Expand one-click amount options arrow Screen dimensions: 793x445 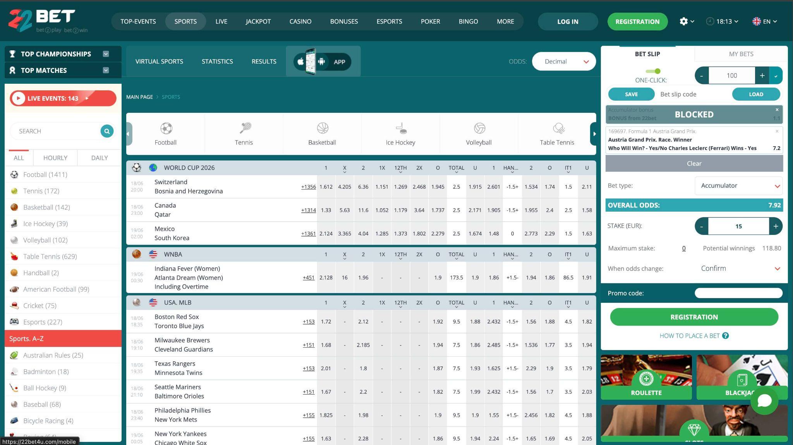tap(776, 76)
